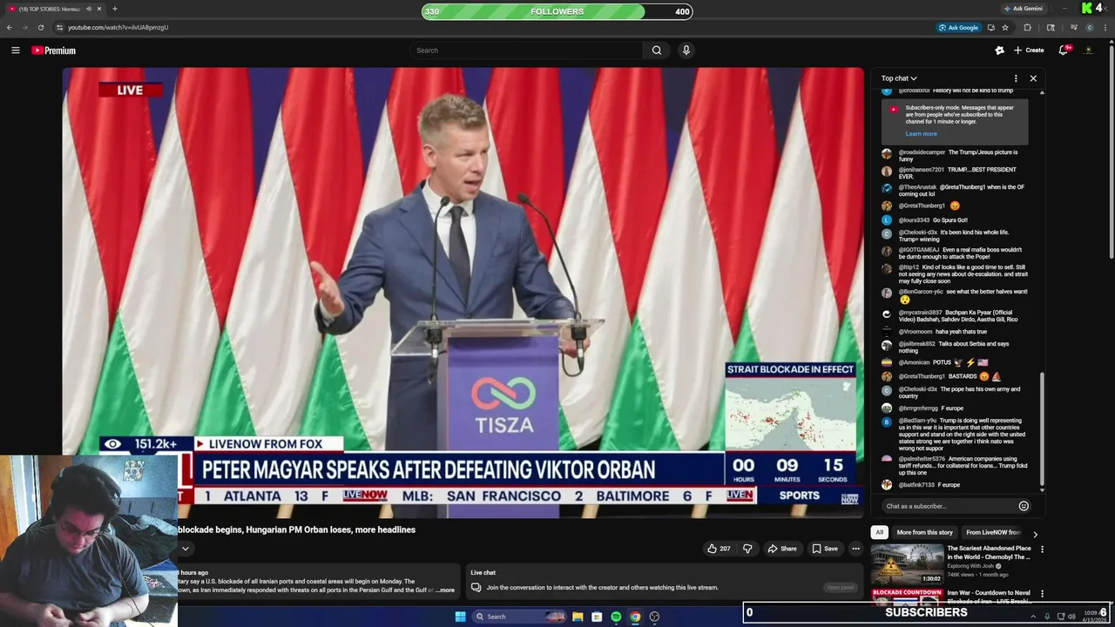The width and height of the screenshot is (1115, 627).
Task: Dislike the live stream video
Action: pos(747,549)
